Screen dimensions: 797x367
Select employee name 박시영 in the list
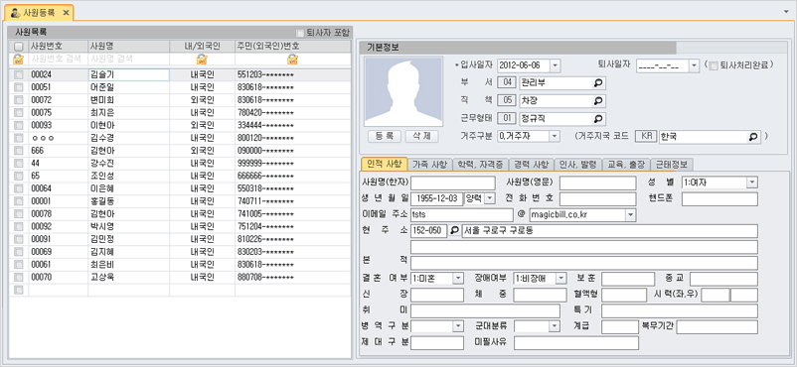(x=128, y=226)
